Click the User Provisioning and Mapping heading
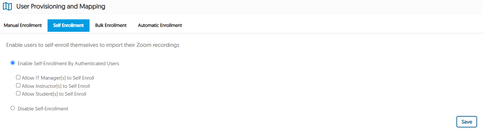483x134 pixels. pyautogui.click(x=61, y=6)
